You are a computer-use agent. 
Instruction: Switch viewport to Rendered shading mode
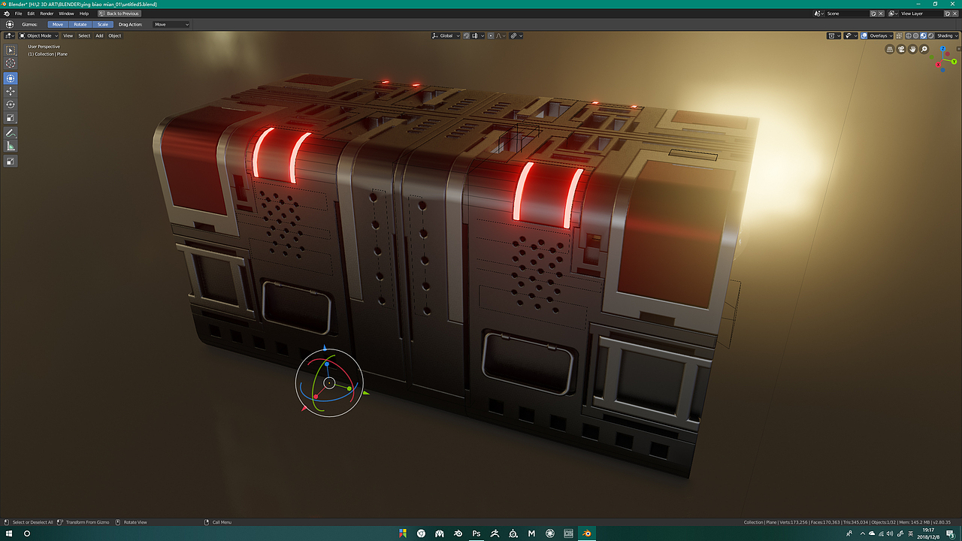coord(930,35)
